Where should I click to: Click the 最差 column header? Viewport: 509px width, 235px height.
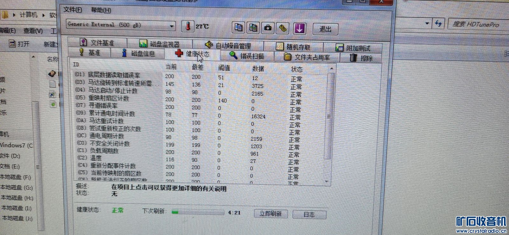coord(198,67)
